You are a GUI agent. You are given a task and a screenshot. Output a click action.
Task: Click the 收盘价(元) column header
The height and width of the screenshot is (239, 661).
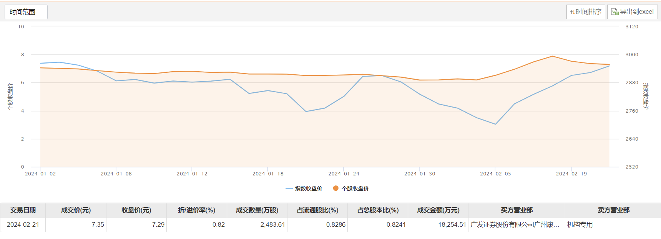pos(136,210)
